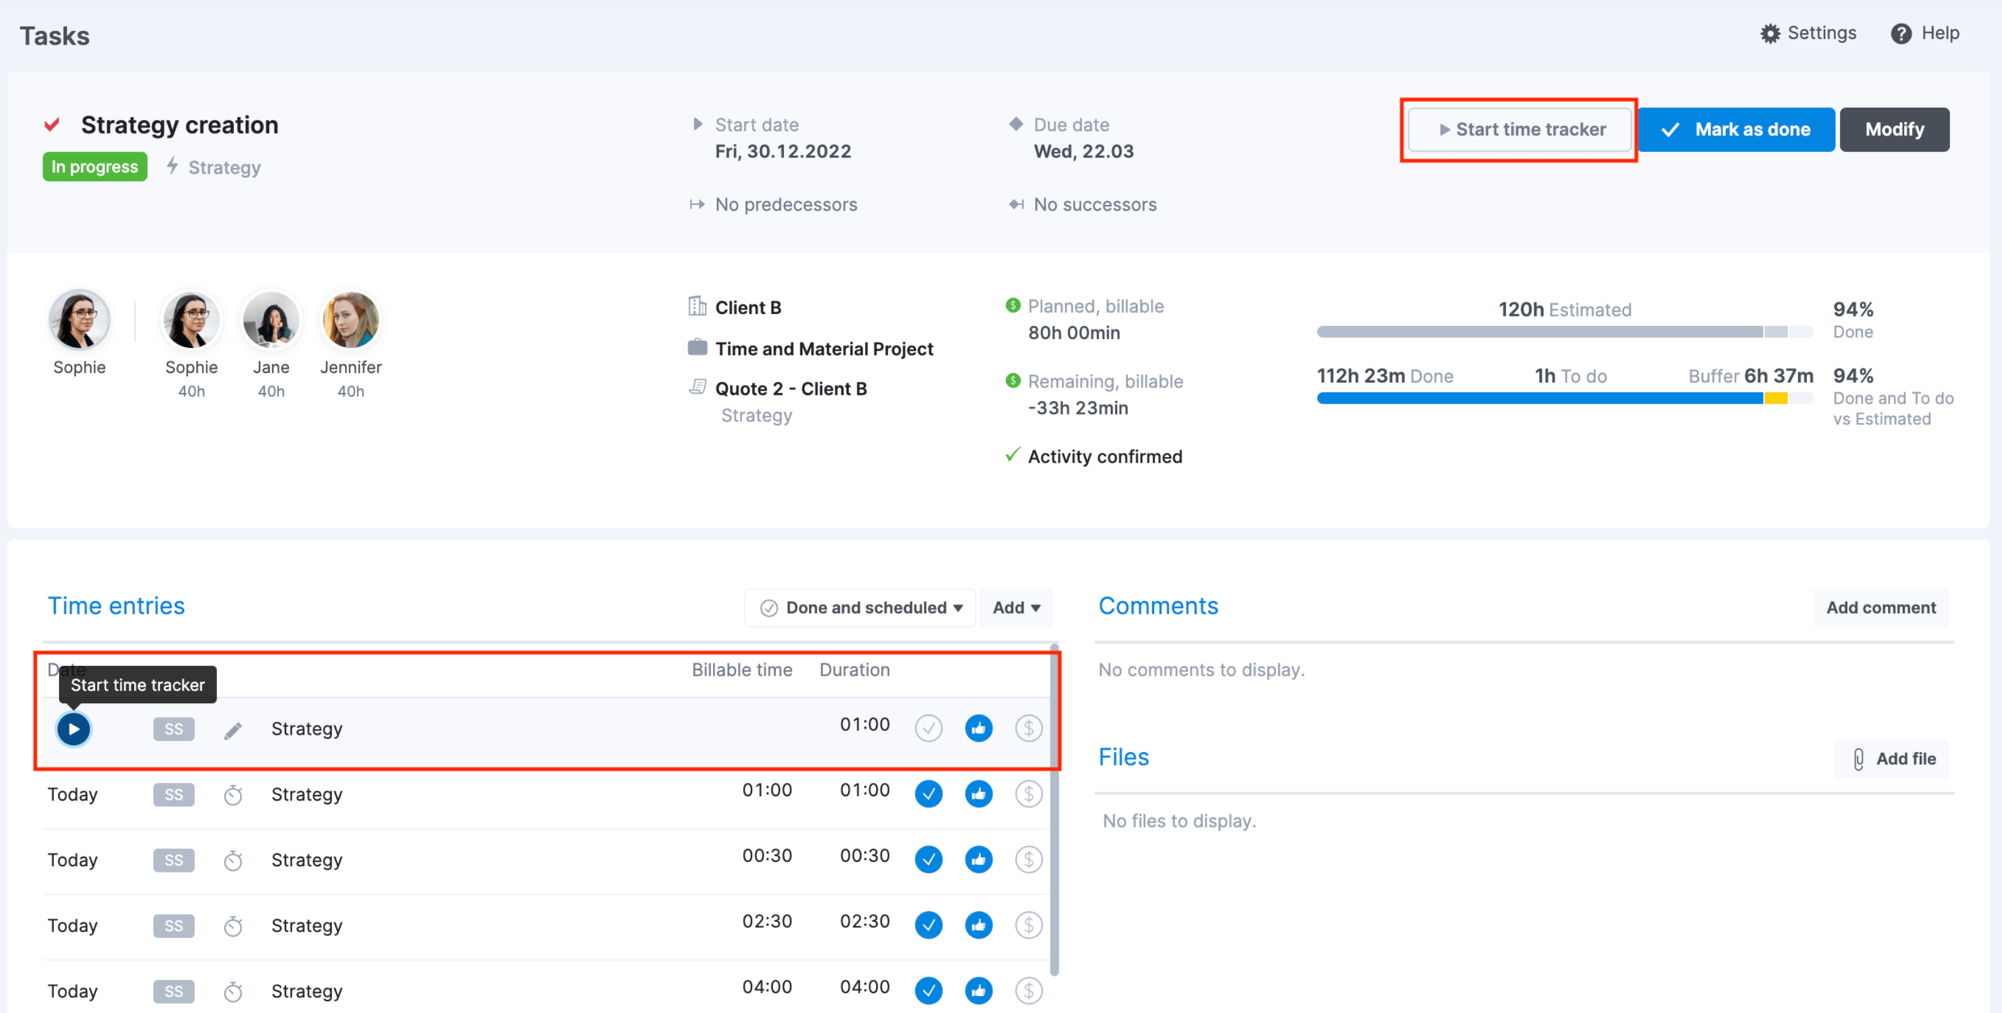Open the Time and Material Project link
Image resolution: width=2002 pixels, height=1013 pixels.
coord(824,349)
